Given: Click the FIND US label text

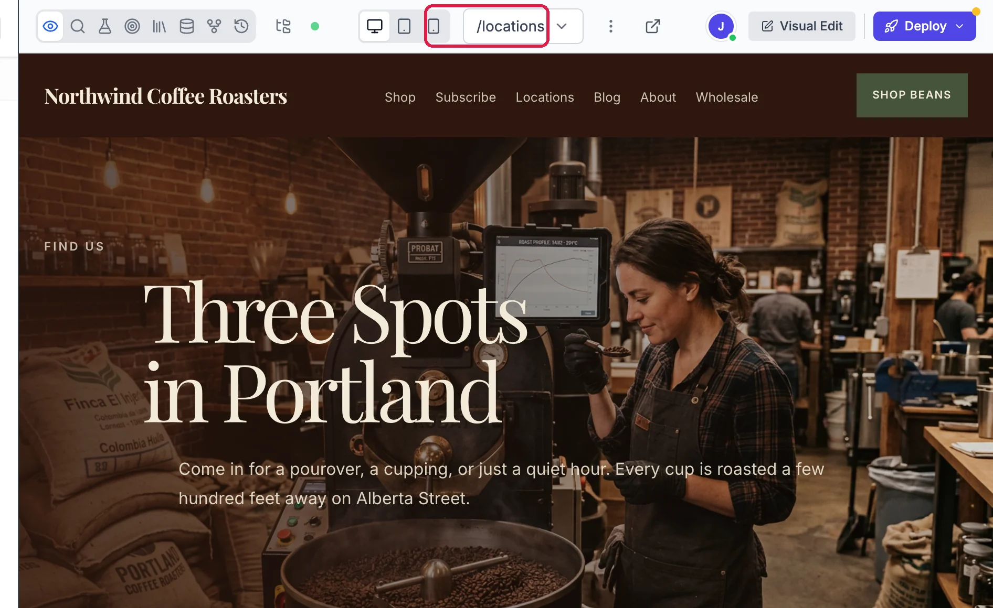Looking at the screenshot, I should click(74, 246).
